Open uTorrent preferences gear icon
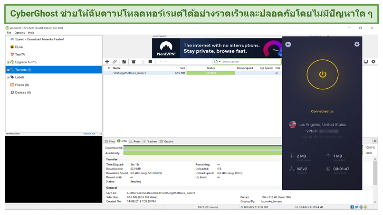 [x=373, y=62]
